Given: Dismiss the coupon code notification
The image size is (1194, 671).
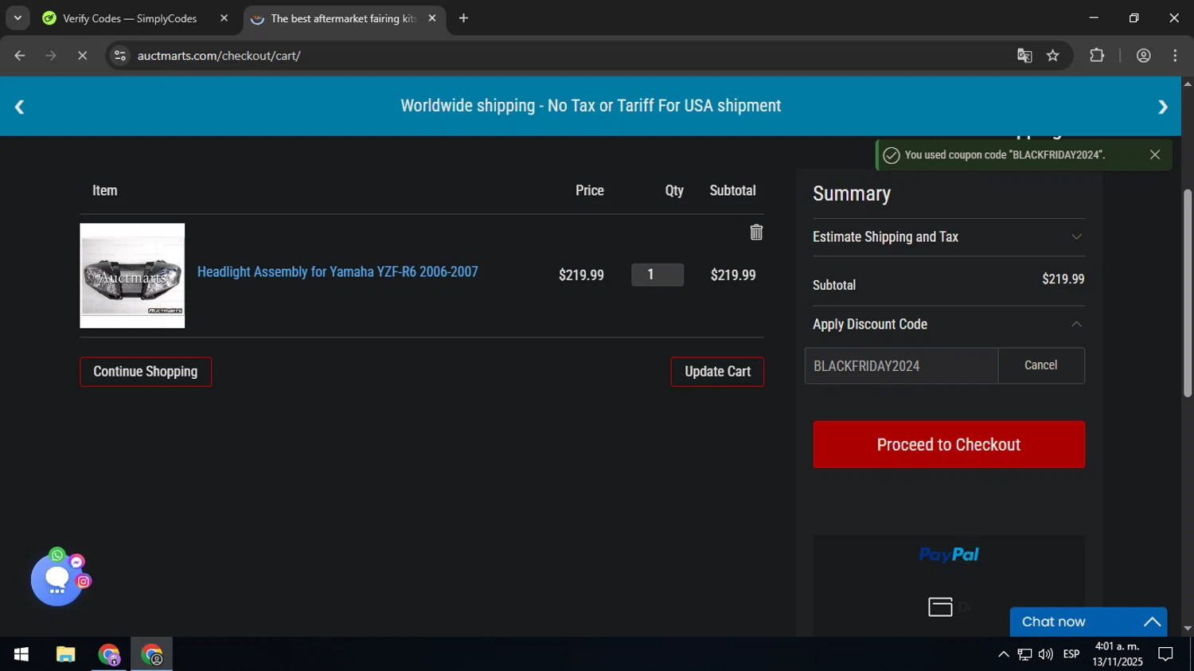Looking at the screenshot, I should pyautogui.click(x=1155, y=154).
